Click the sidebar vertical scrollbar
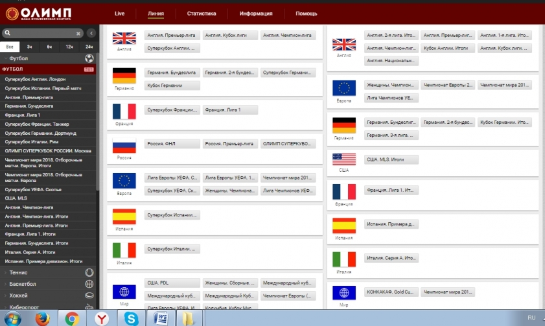545x326 pixels. click(98, 122)
